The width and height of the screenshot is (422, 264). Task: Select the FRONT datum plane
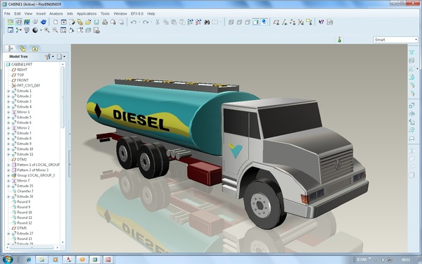click(x=20, y=80)
